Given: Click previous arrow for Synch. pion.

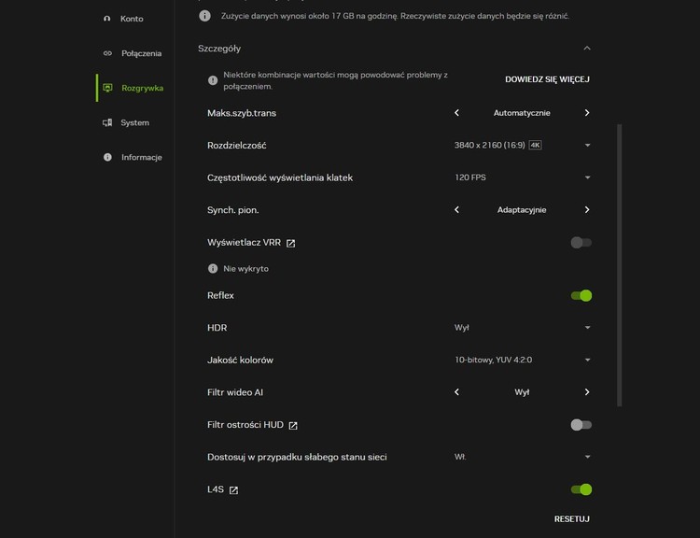Looking at the screenshot, I should [x=456, y=210].
